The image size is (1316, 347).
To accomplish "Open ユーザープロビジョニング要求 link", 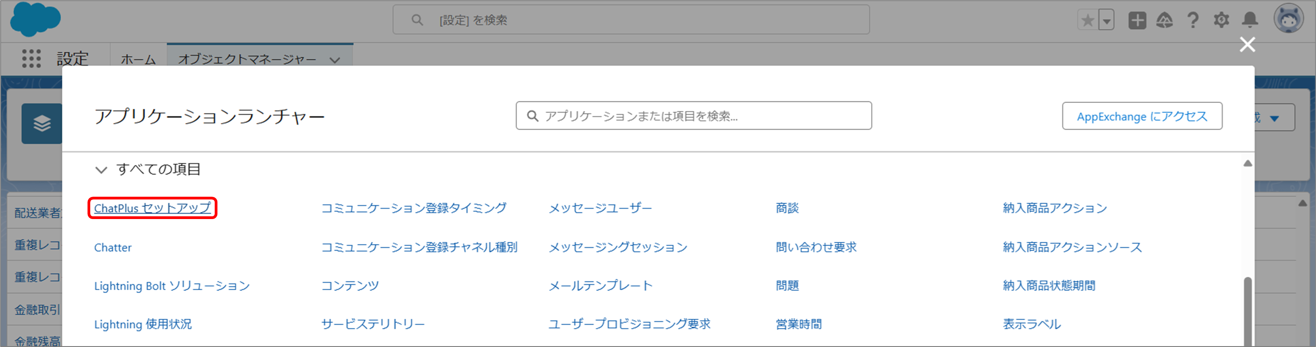I will pos(630,325).
